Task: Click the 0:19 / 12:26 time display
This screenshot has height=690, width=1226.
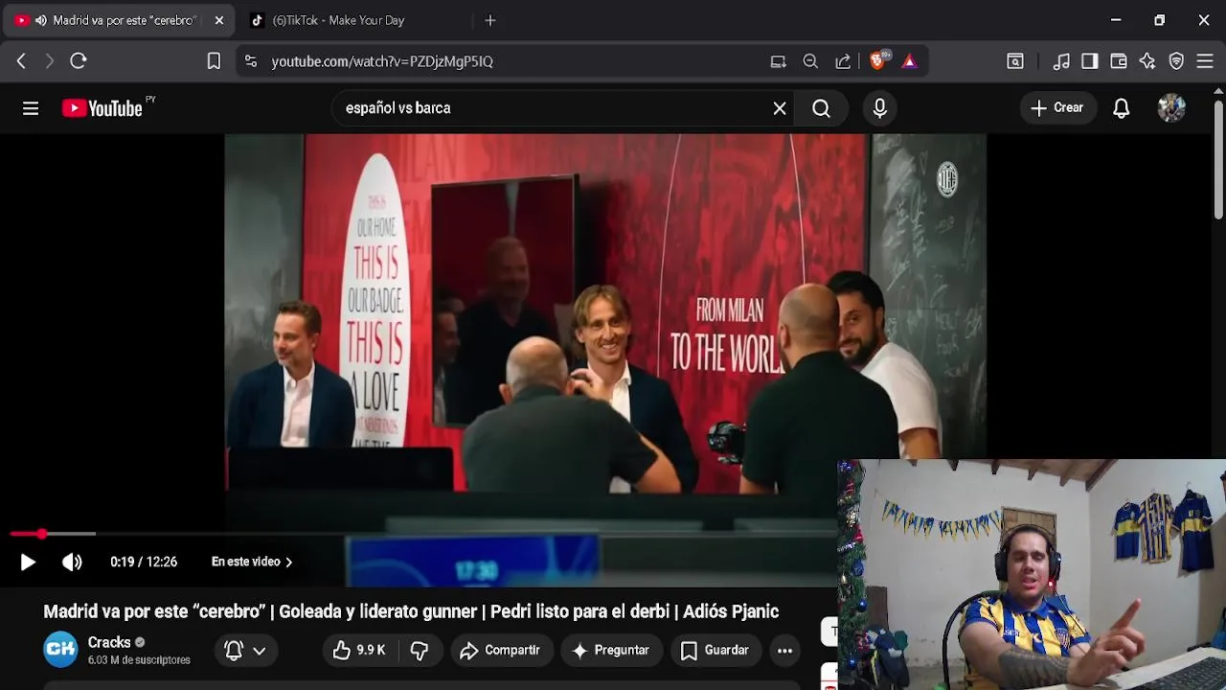Action: pos(144,563)
